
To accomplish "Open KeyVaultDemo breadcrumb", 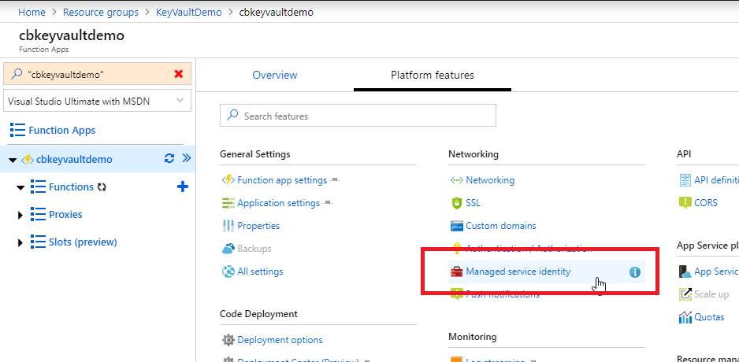I will click(x=188, y=13).
